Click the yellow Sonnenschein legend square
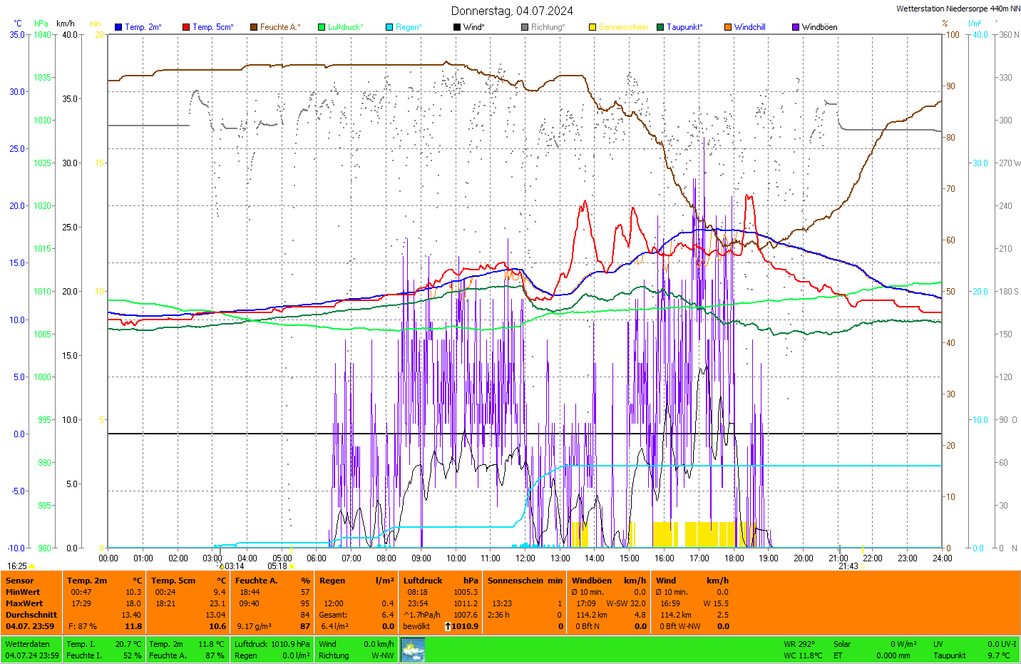 [592, 27]
